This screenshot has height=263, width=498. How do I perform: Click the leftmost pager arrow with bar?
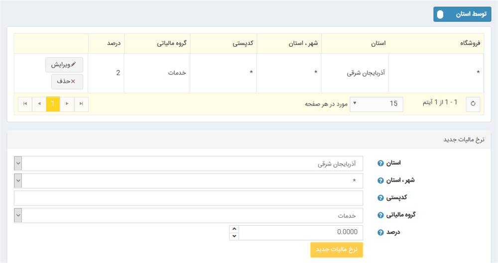click(25, 104)
